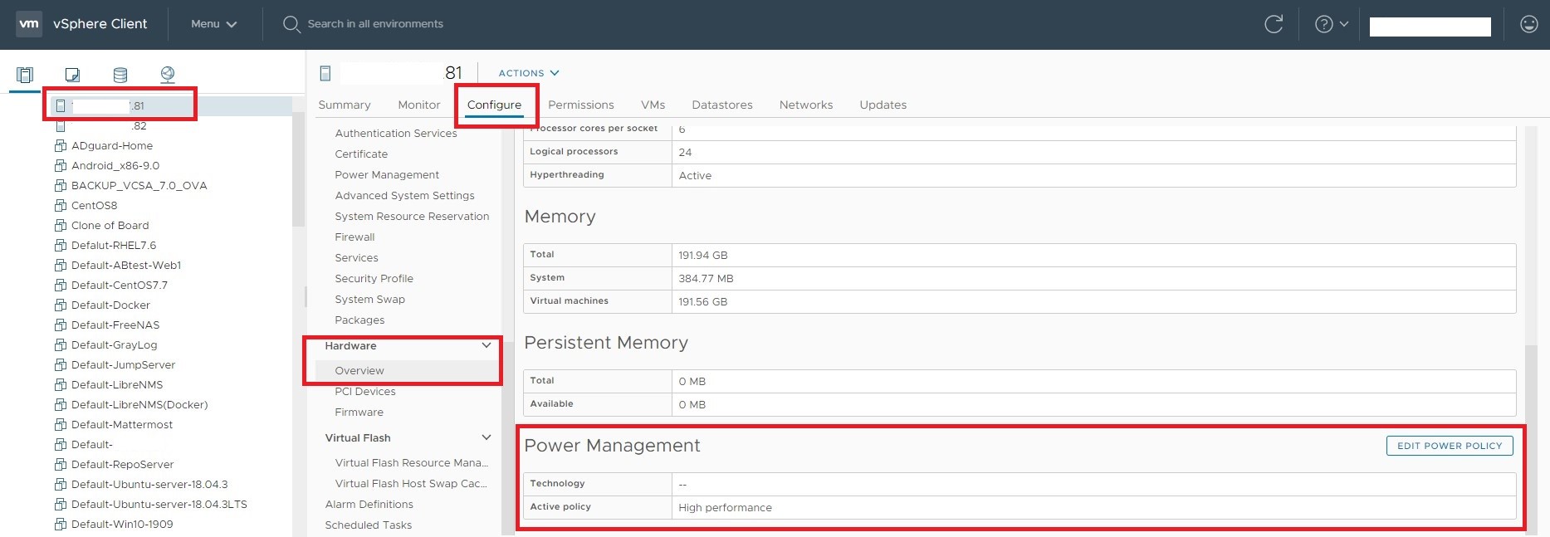This screenshot has height=537, width=1550.
Task: Switch to the Updates tab
Action: point(883,105)
